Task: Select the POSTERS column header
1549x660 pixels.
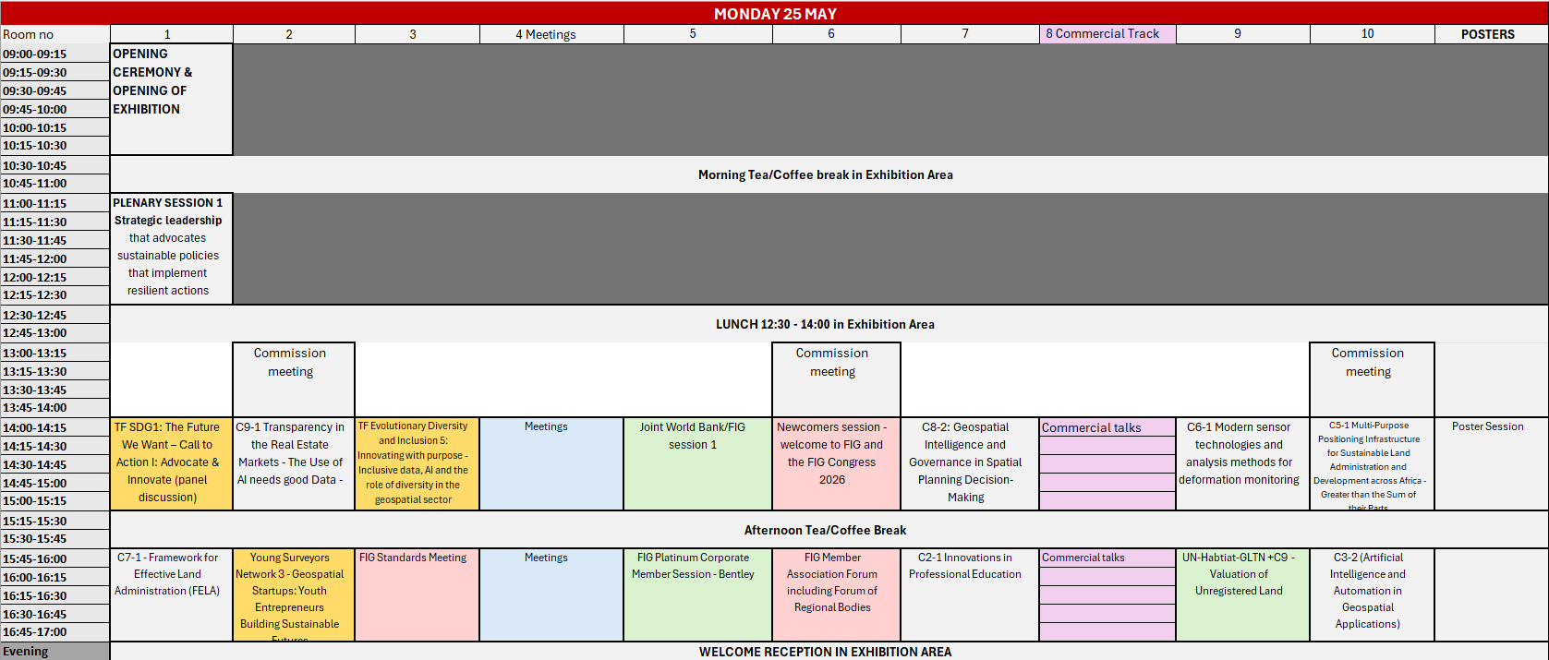Action: coord(1487,34)
